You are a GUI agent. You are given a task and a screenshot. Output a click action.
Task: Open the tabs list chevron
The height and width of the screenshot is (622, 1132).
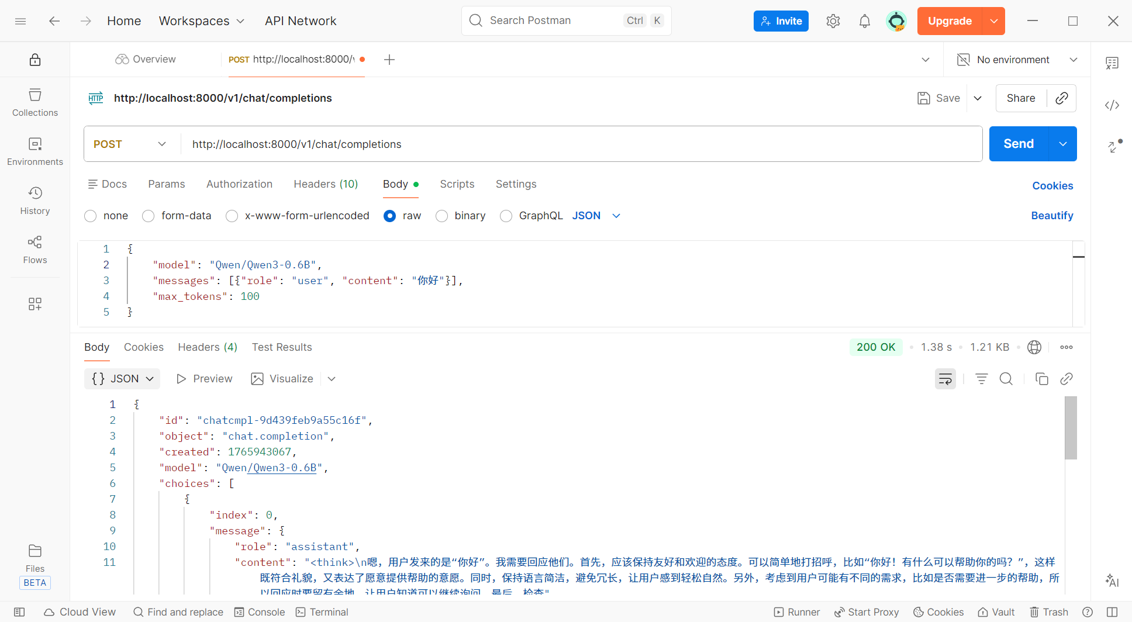point(926,60)
